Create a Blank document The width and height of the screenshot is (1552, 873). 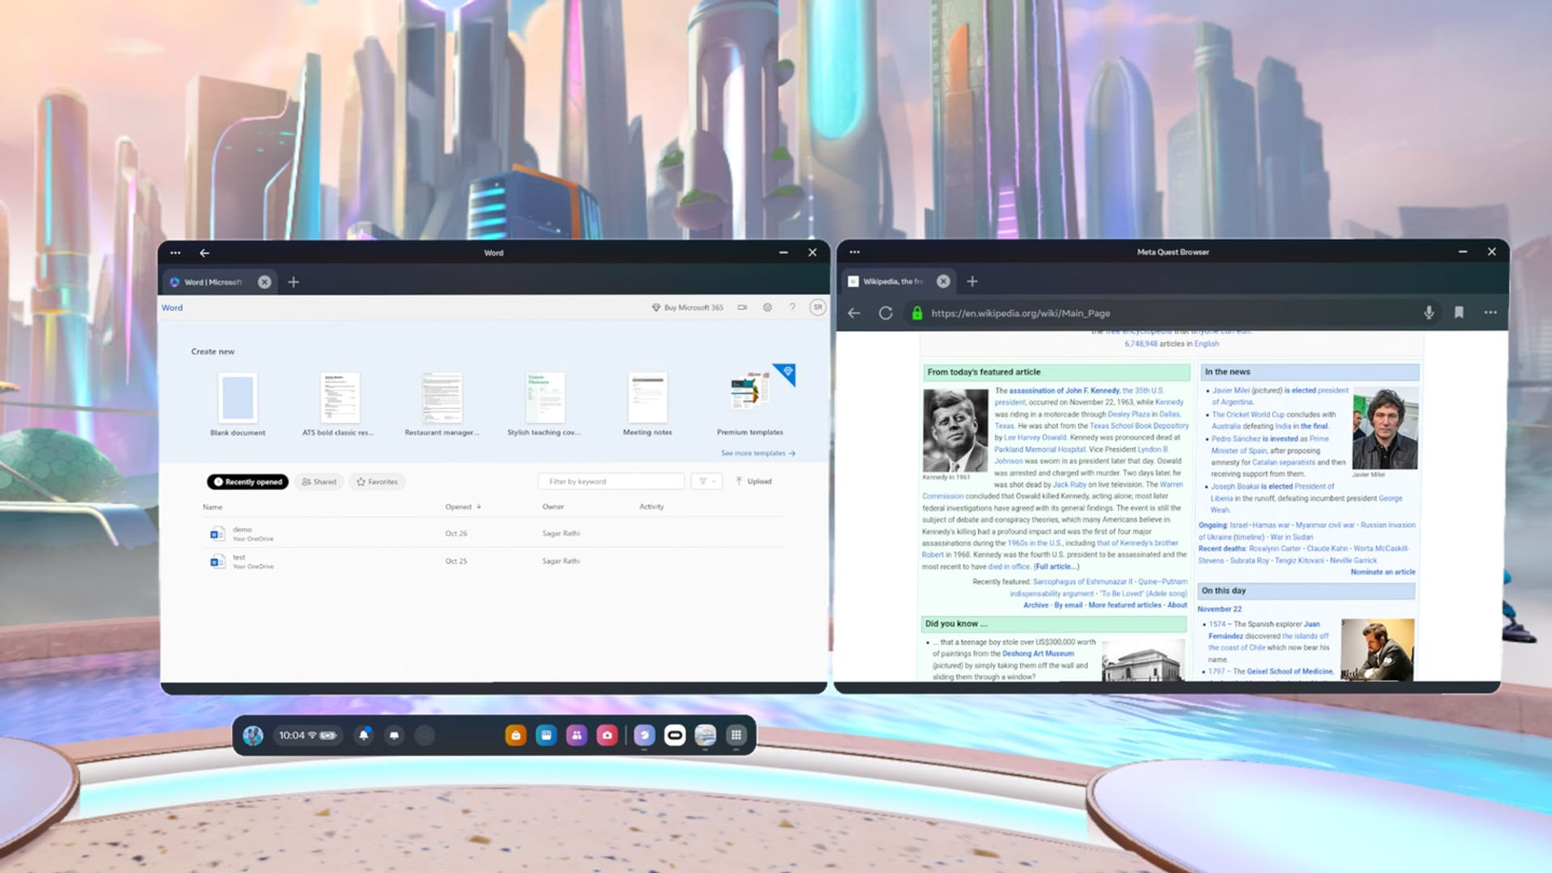click(238, 405)
